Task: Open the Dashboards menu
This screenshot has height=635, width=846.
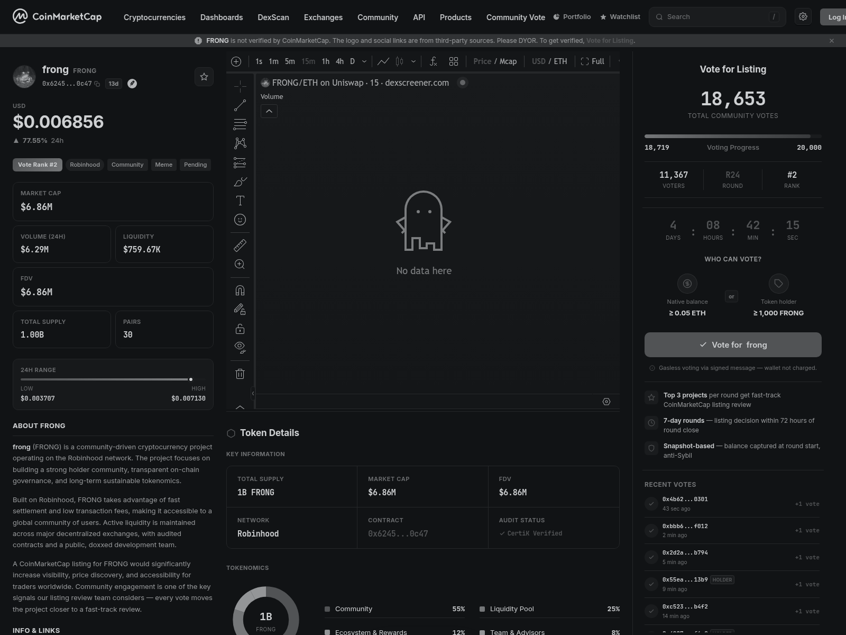Action: pos(222,17)
